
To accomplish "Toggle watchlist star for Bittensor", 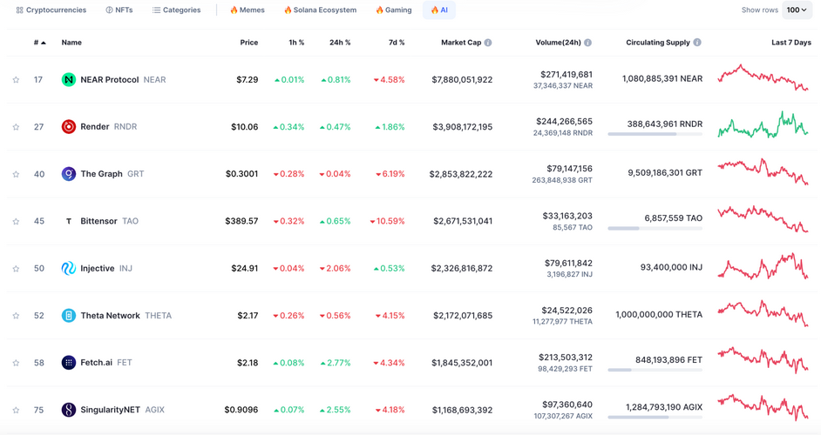I will pyautogui.click(x=16, y=222).
